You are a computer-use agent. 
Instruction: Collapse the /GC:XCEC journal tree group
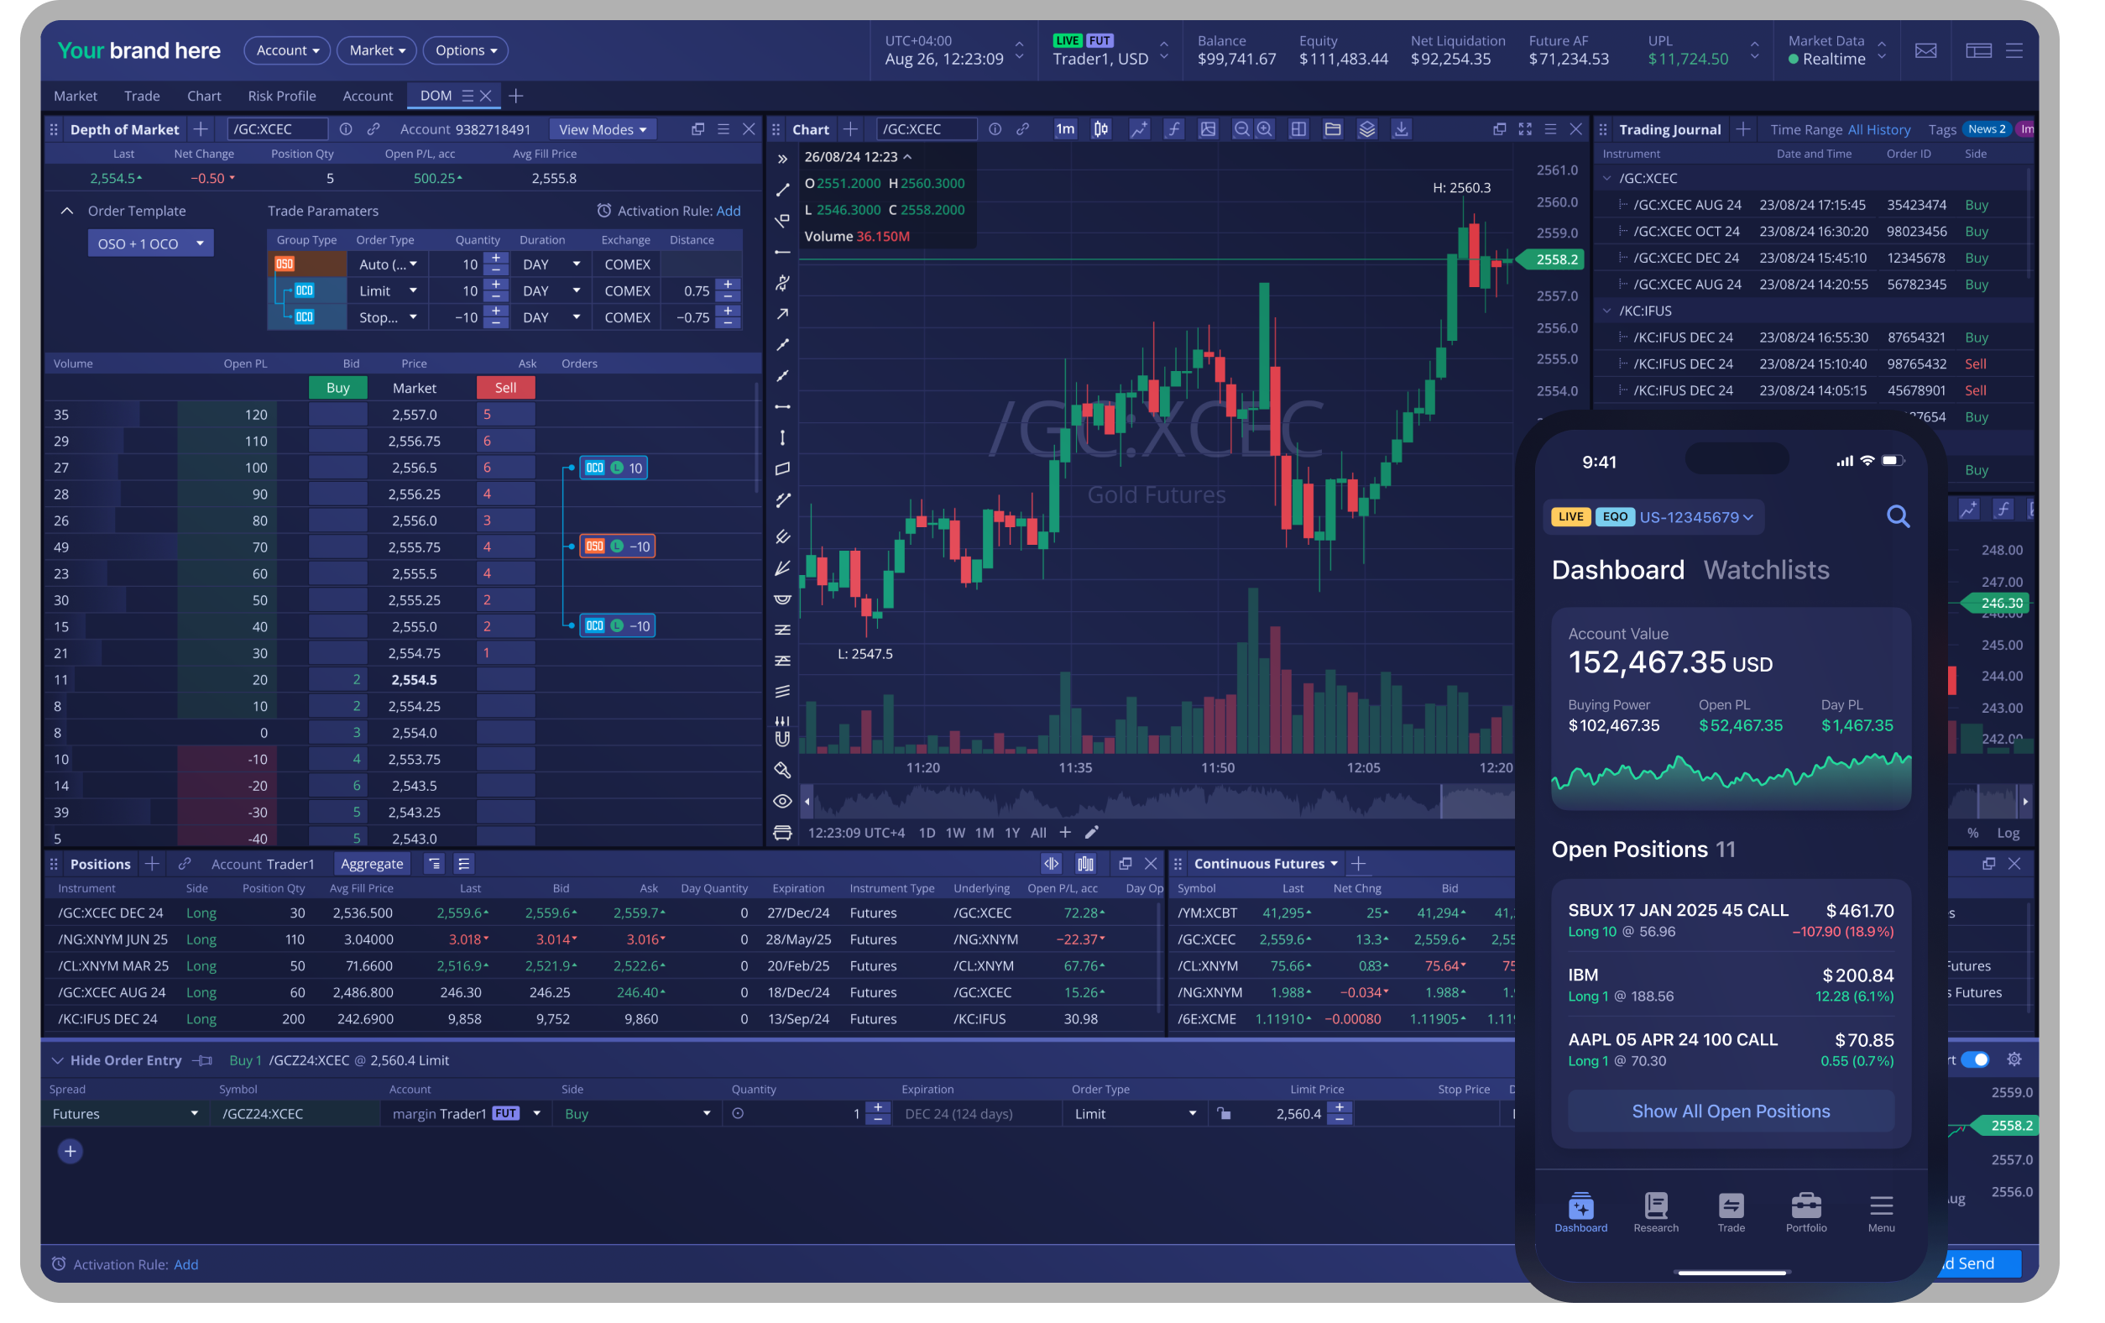click(x=1606, y=178)
